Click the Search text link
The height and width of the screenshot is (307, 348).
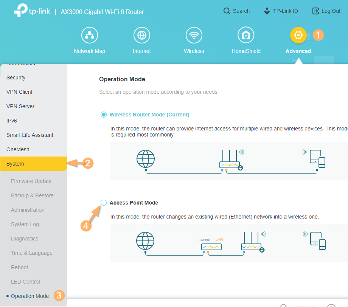click(241, 11)
